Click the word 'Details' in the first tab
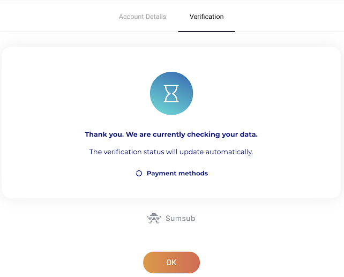The height and width of the screenshot is (277, 344). tap(155, 17)
